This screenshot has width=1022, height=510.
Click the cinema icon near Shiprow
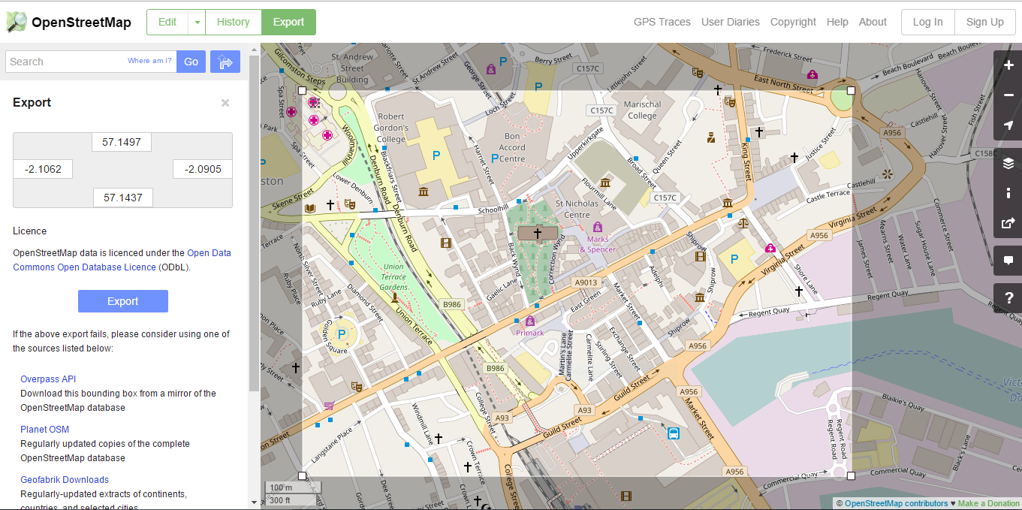coord(701,257)
